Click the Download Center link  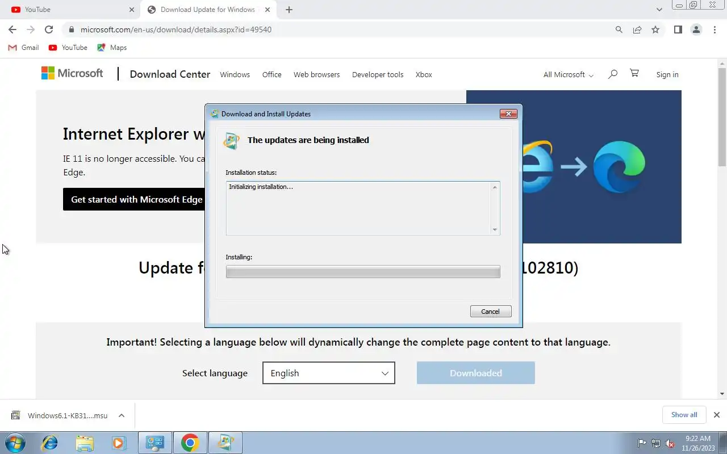(x=170, y=74)
